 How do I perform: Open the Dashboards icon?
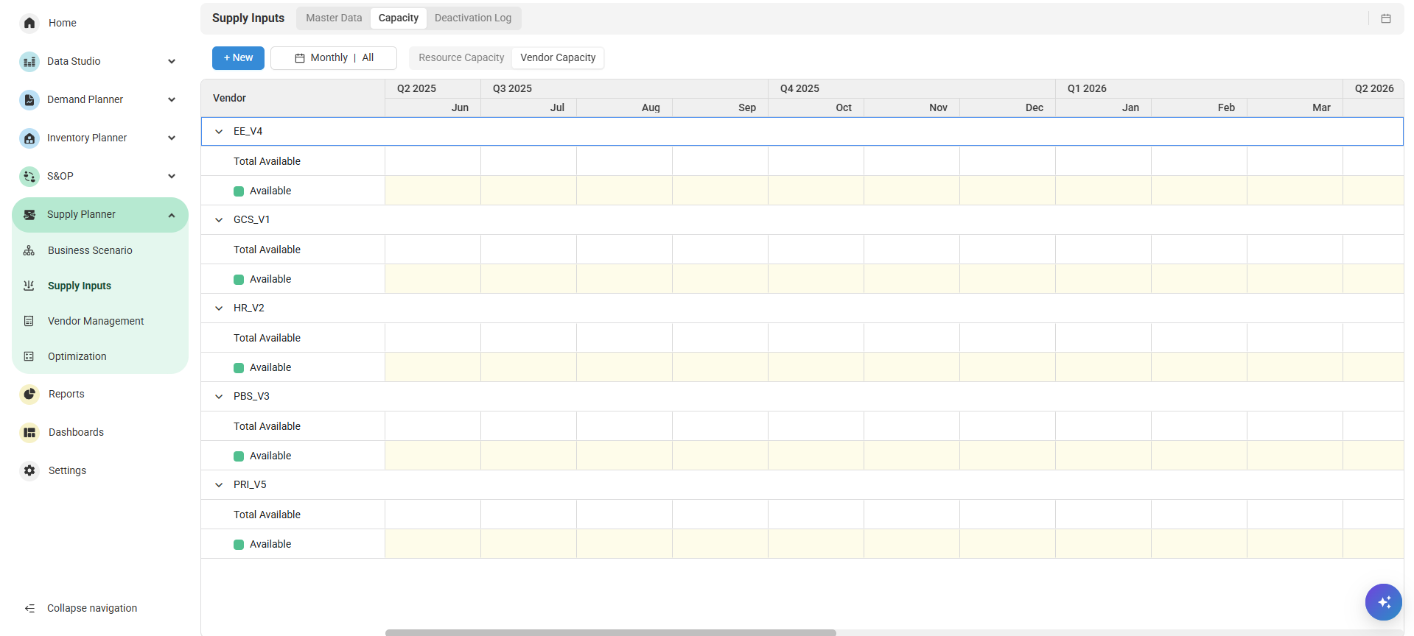(29, 432)
